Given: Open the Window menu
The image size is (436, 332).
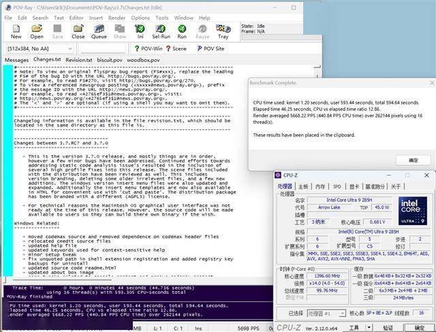Looking at the screenshot, I should point(184,18).
